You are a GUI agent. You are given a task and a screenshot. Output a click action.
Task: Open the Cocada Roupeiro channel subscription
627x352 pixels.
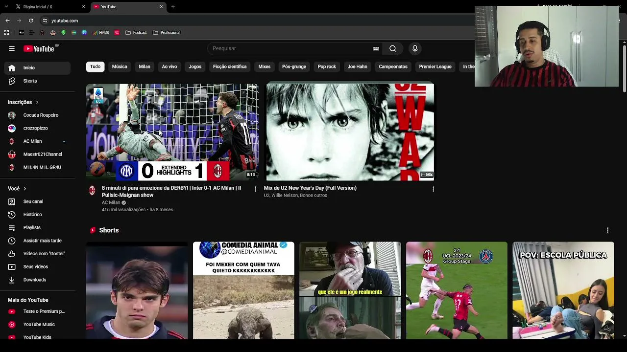37,115
